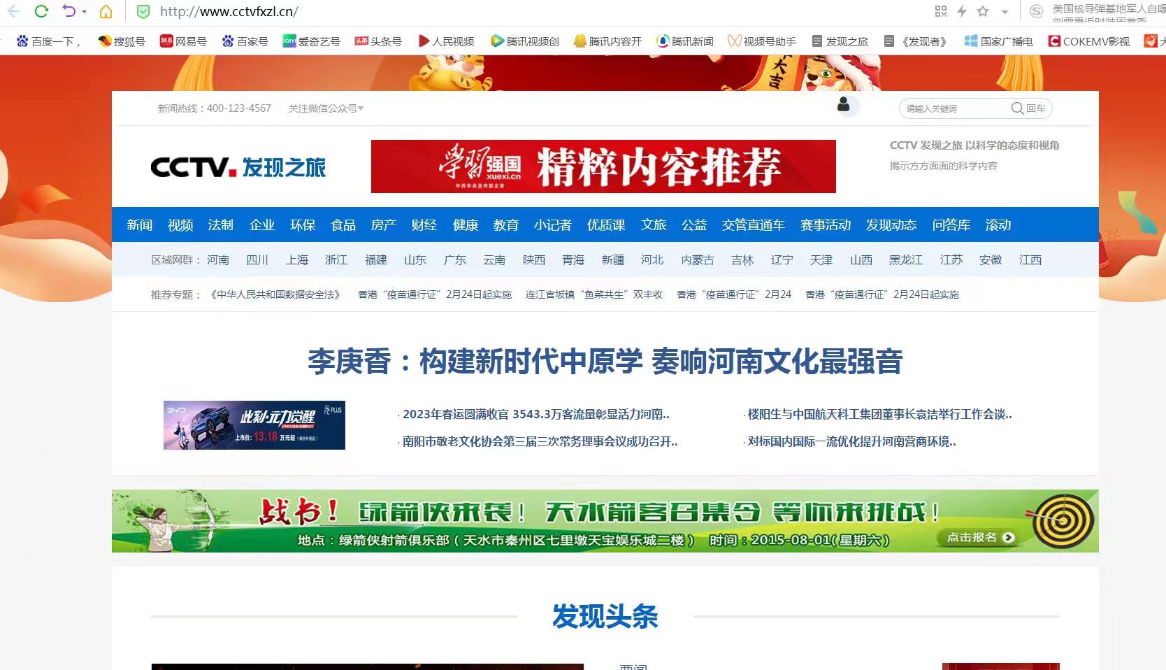
Task: Click the address bar URL
Action: (x=229, y=11)
